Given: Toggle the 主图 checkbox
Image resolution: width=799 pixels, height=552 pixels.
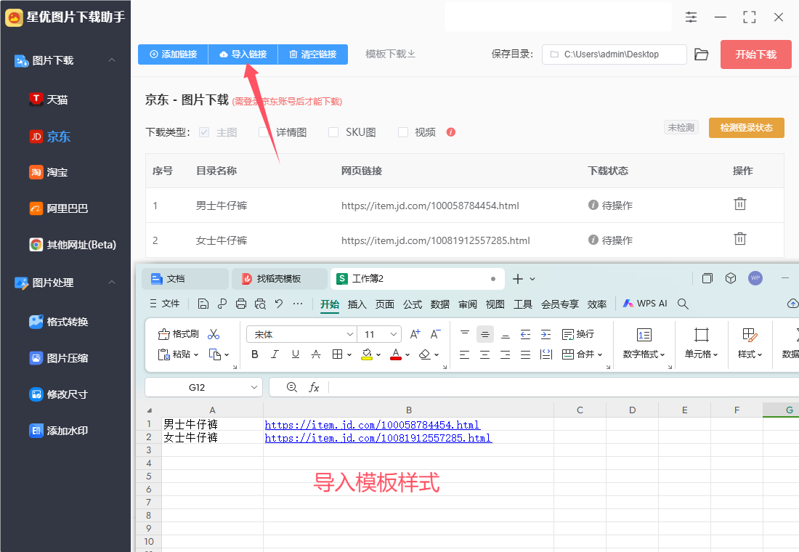Looking at the screenshot, I should pyautogui.click(x=204, y=132).
